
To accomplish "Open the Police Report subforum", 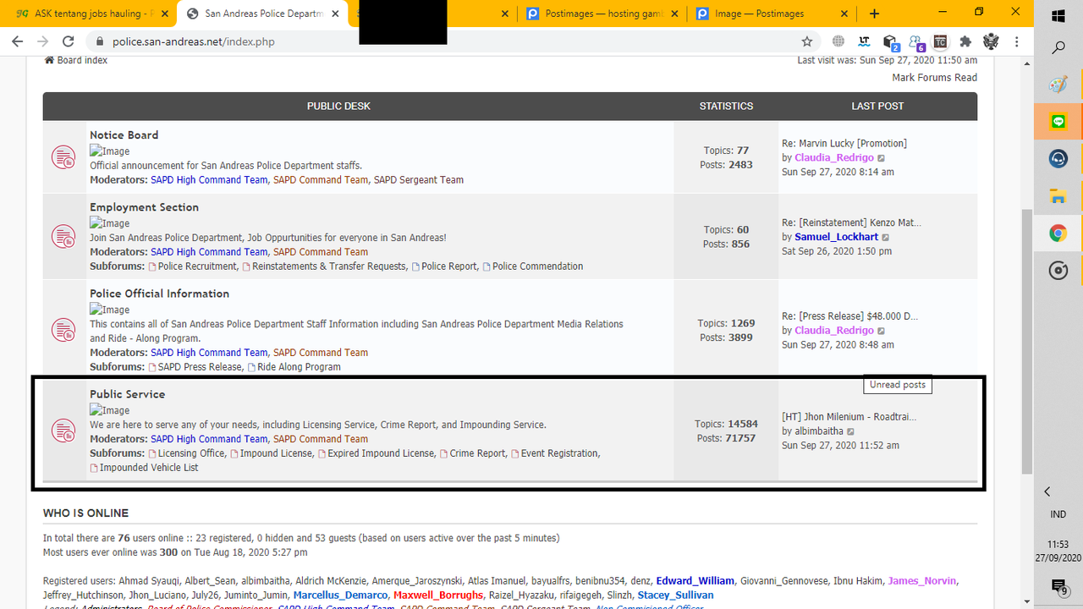I will [x=449, y=266].
